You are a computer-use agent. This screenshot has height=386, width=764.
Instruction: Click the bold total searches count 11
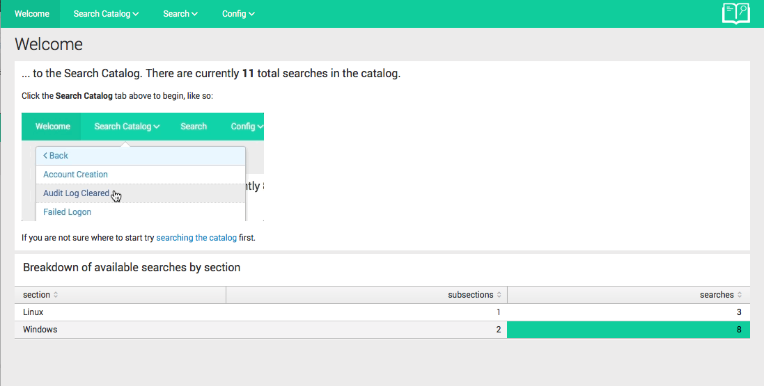click(248, 74)
